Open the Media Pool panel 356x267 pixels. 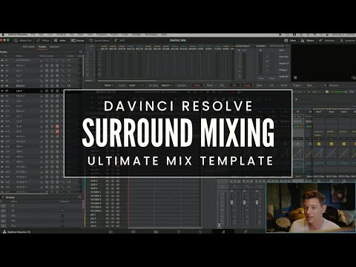coord(23,40)
